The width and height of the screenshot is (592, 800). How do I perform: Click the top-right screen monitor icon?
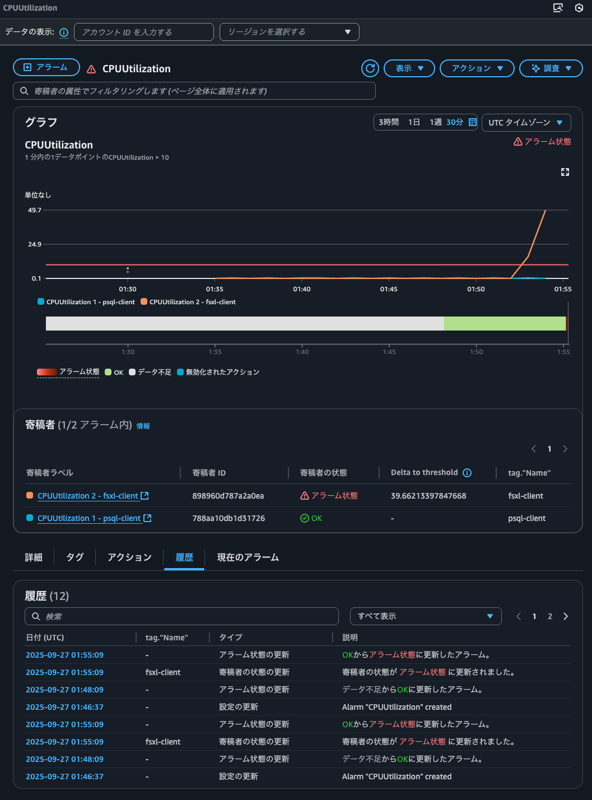click(558, 8)
